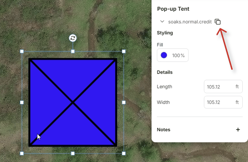The width and height of the screenshot is (248, 162).
Task: Click the Notes section label
Action: (164, 130)
